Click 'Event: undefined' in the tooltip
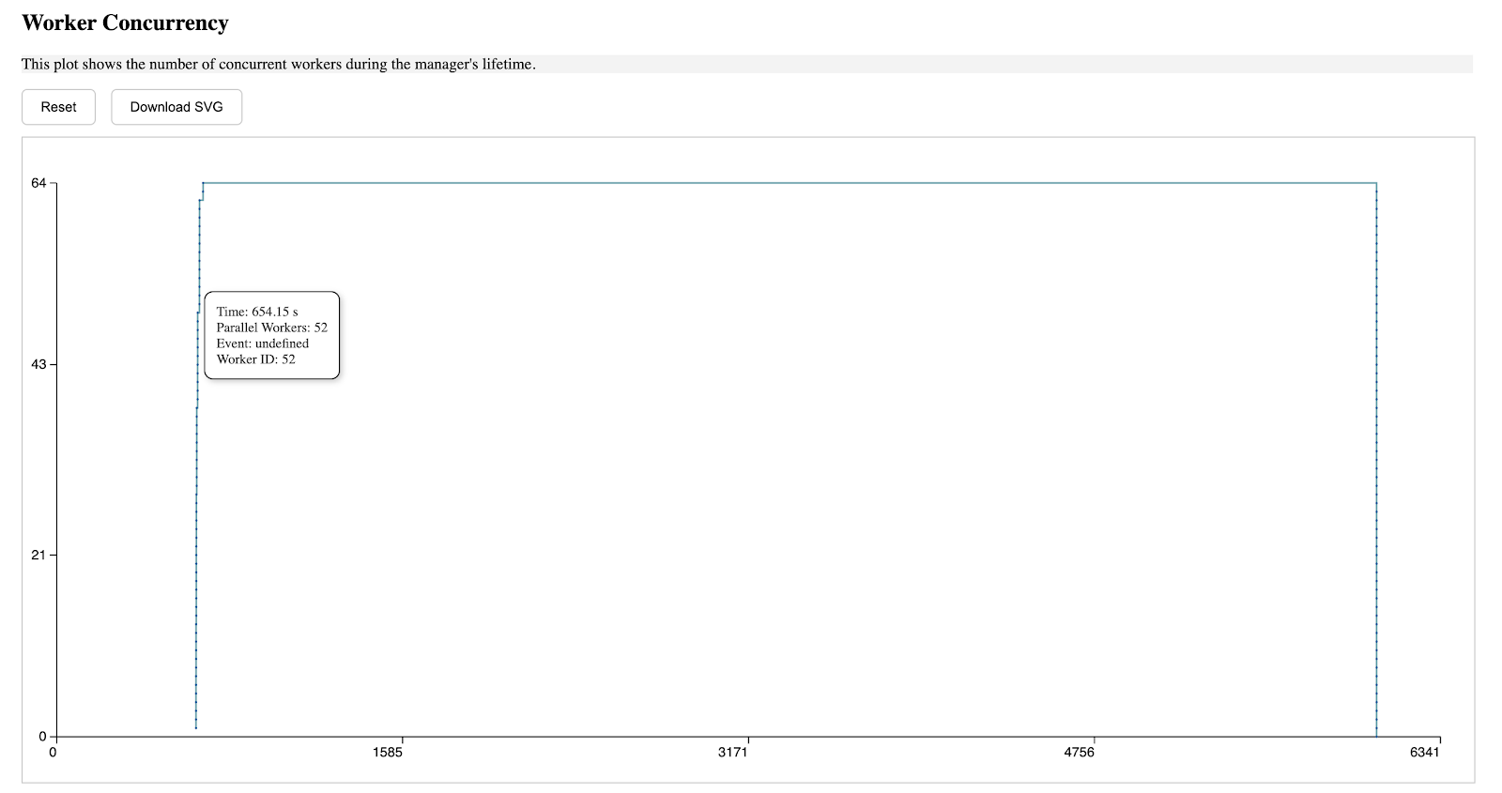The image size is (1502, 793). click(262, 343)
